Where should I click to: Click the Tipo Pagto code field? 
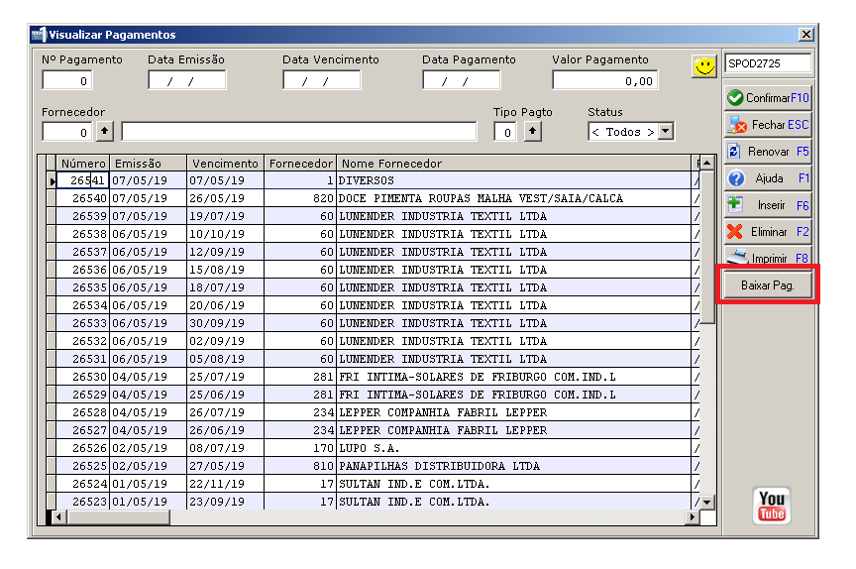click(505, 132)
